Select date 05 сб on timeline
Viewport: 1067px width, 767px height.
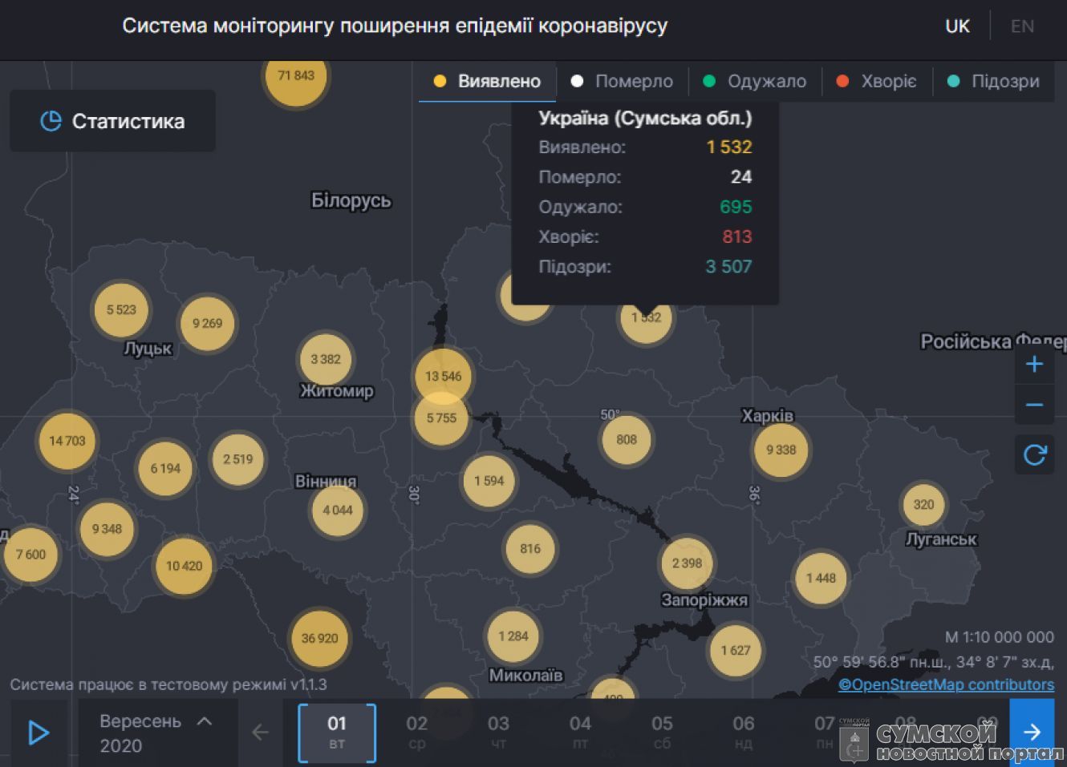[x=662, y=732]
